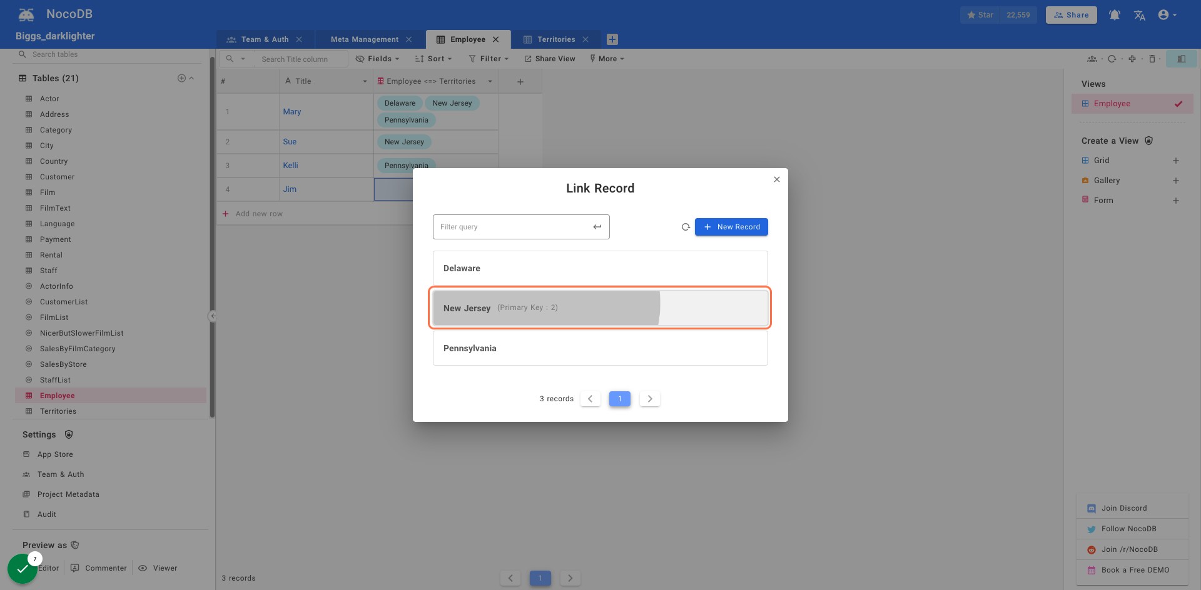This screenshot has height=590, width=1201.
Task: Open the user account menu
Action: click(1167, 15)
